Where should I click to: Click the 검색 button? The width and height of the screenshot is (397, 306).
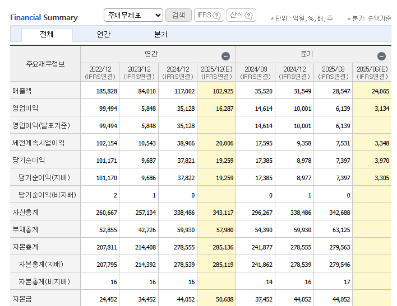click(178, 15)
